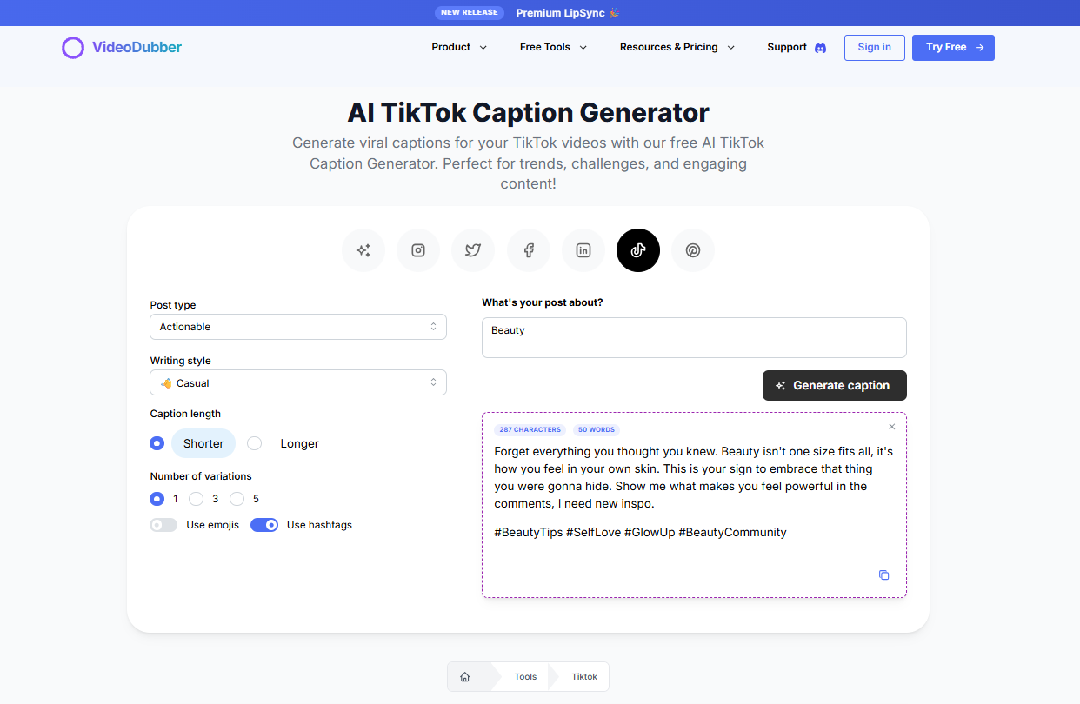Open the Writing style dropdown
Image resolution: width=1080 pixels, height=704 pixels.
point(298,382)
